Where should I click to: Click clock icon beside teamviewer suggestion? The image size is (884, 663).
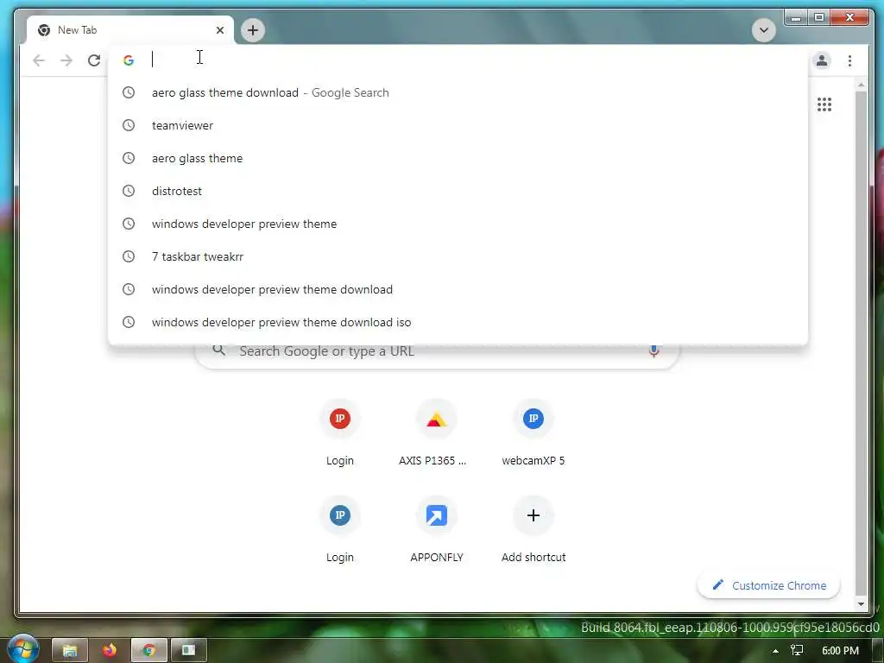click(x=129, y=125)
